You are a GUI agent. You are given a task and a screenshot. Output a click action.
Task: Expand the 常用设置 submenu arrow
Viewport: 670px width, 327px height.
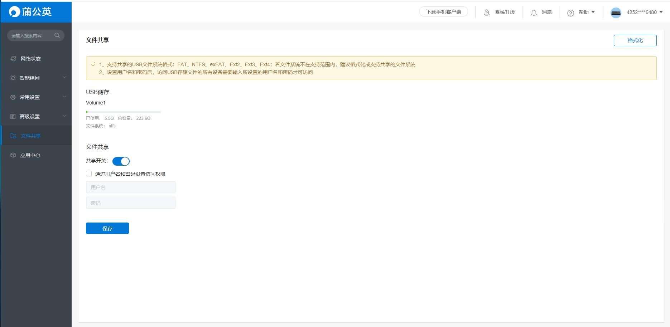[64, 97]
